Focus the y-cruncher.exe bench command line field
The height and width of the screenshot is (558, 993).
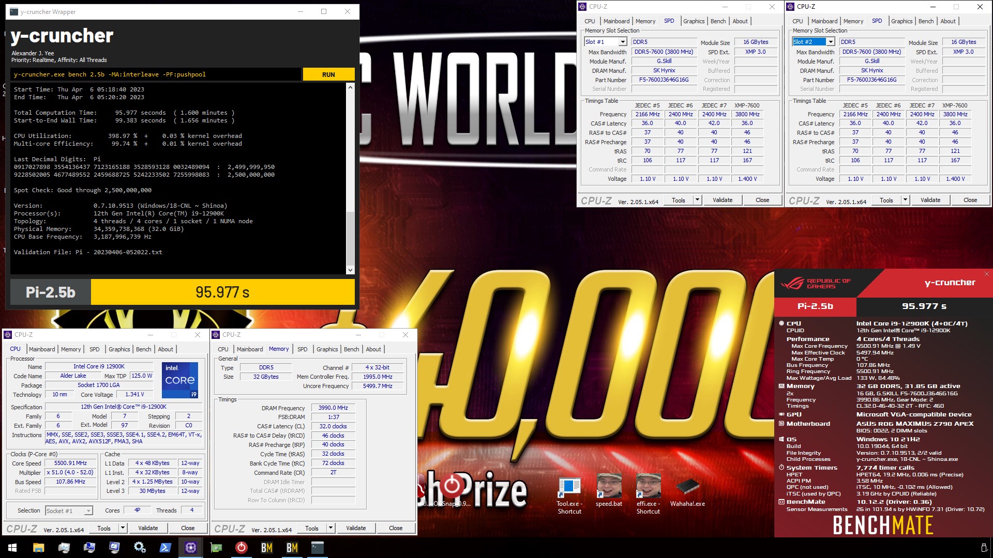156,74
